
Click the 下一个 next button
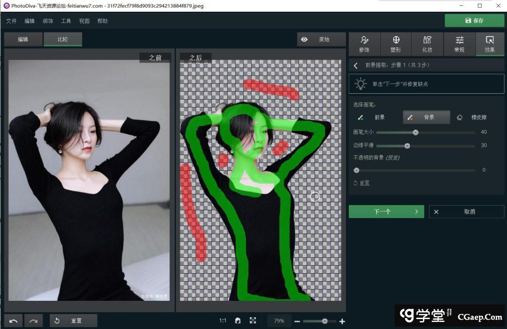pyautogui.click(x=386, y=212)
